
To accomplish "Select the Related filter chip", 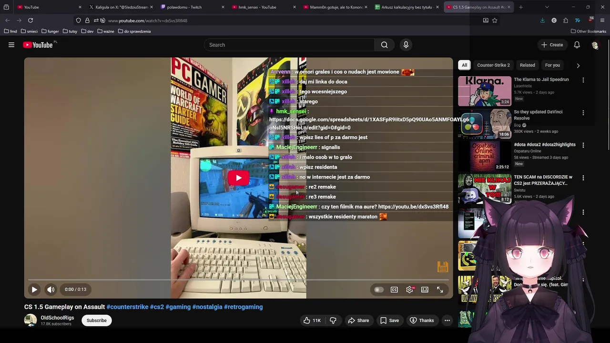I will pos(527,65).
